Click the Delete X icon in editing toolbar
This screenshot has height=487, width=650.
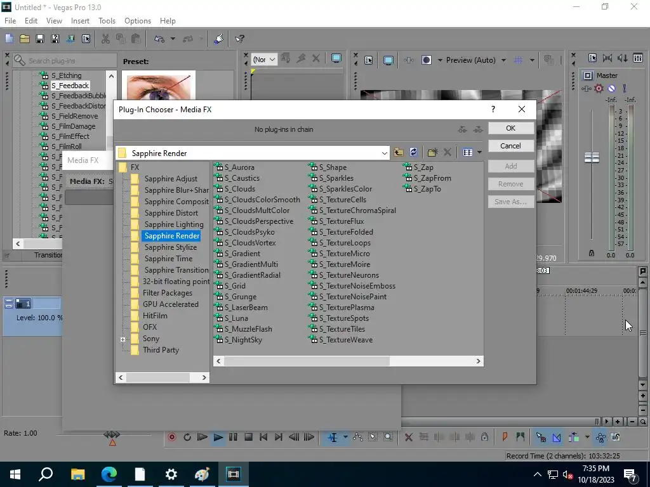point(408,437)
